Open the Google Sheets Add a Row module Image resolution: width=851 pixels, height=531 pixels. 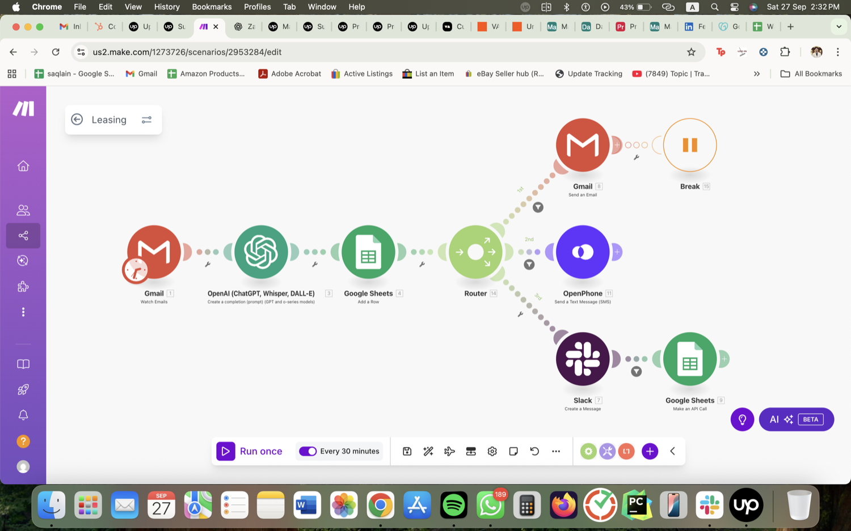pyautogui.click(x=368, y=252)
